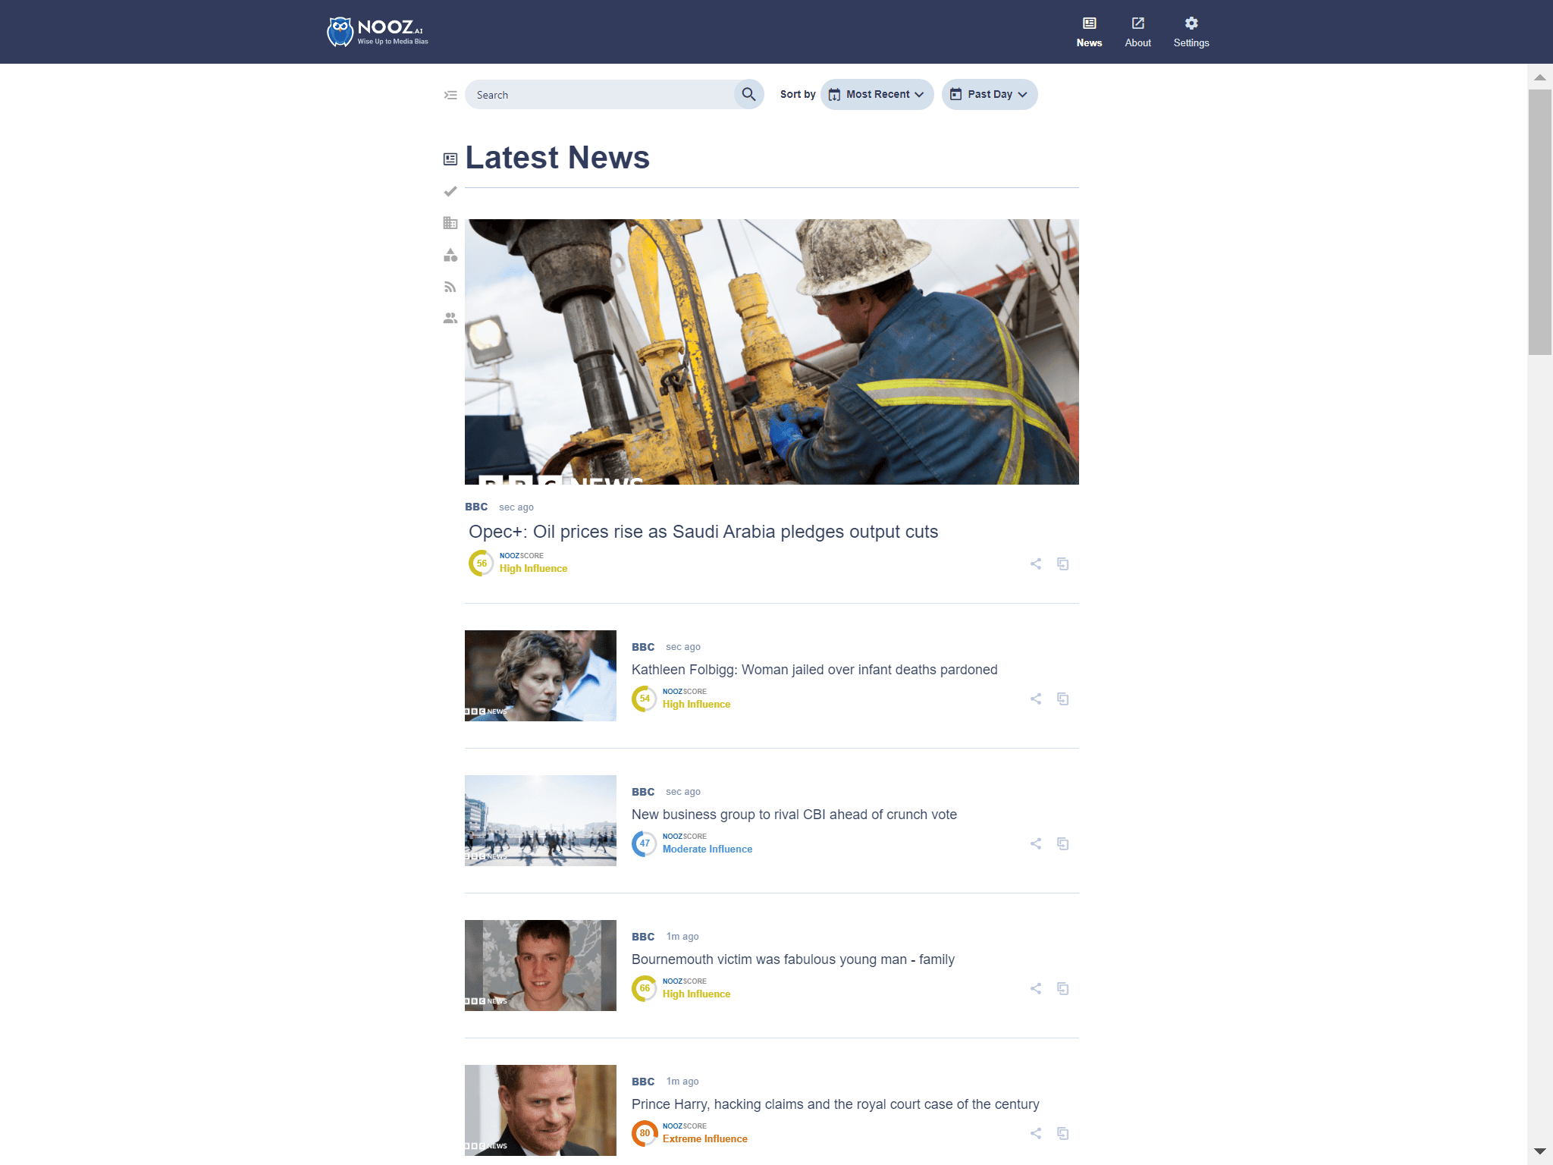Open the News tab in the header
This screenshot has height=1165, width=1553.
pyautogui.click(x=1089, y=32)
